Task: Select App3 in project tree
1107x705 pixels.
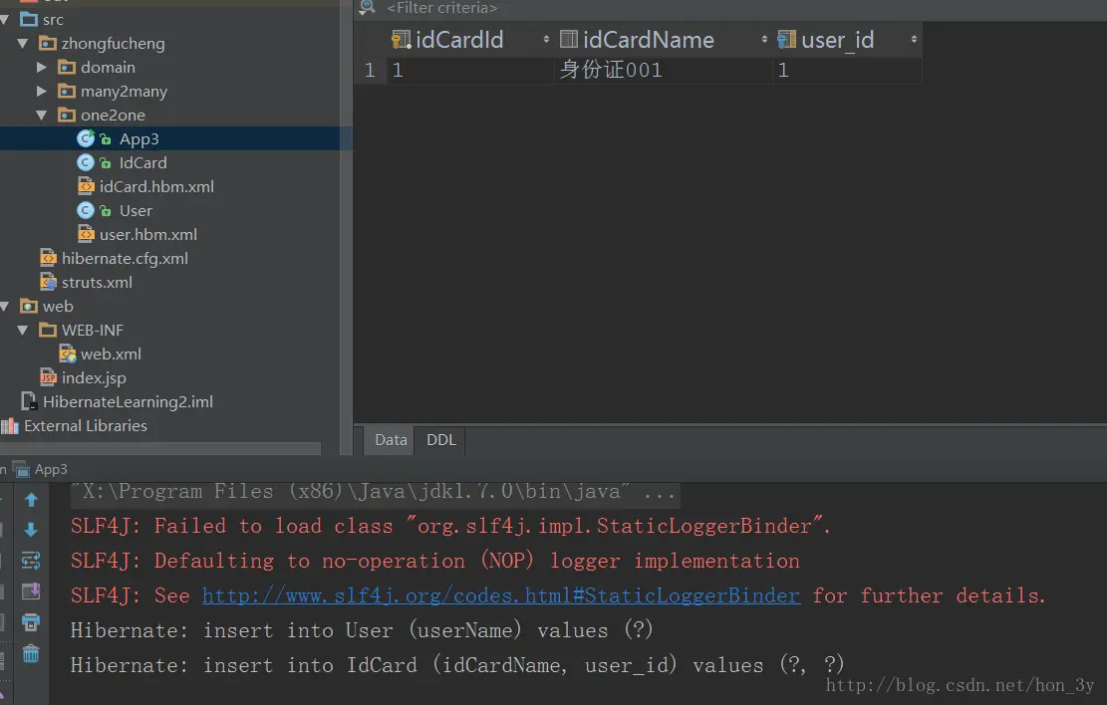Action: 139,139
